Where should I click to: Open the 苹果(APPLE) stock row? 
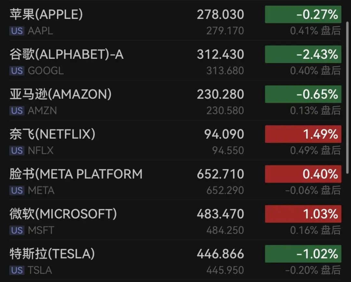46,14
